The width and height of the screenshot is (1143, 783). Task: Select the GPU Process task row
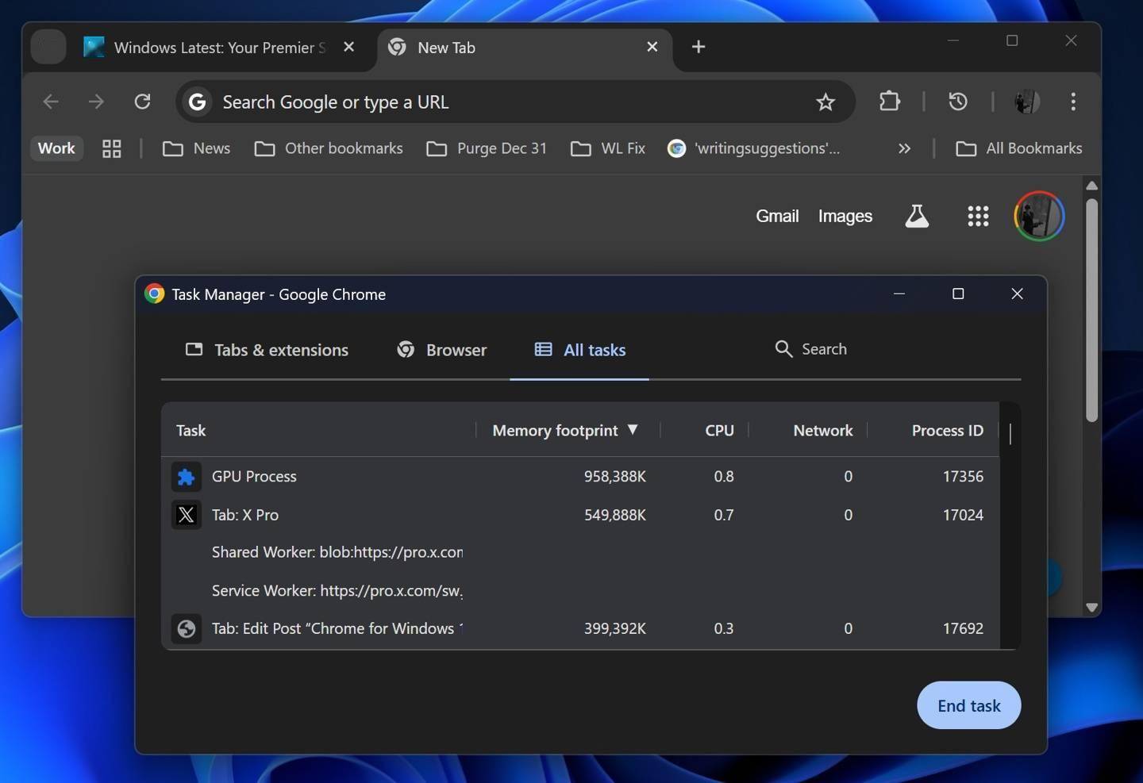point(580,477)
